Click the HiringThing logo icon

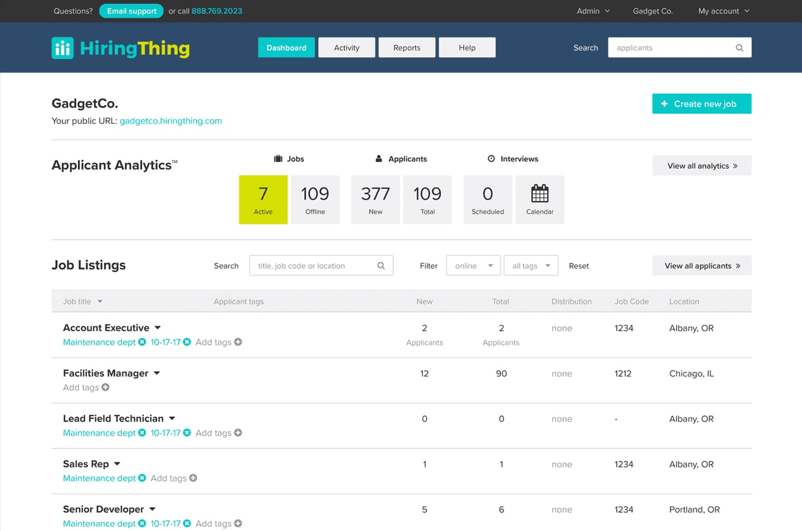coord(62,48)
